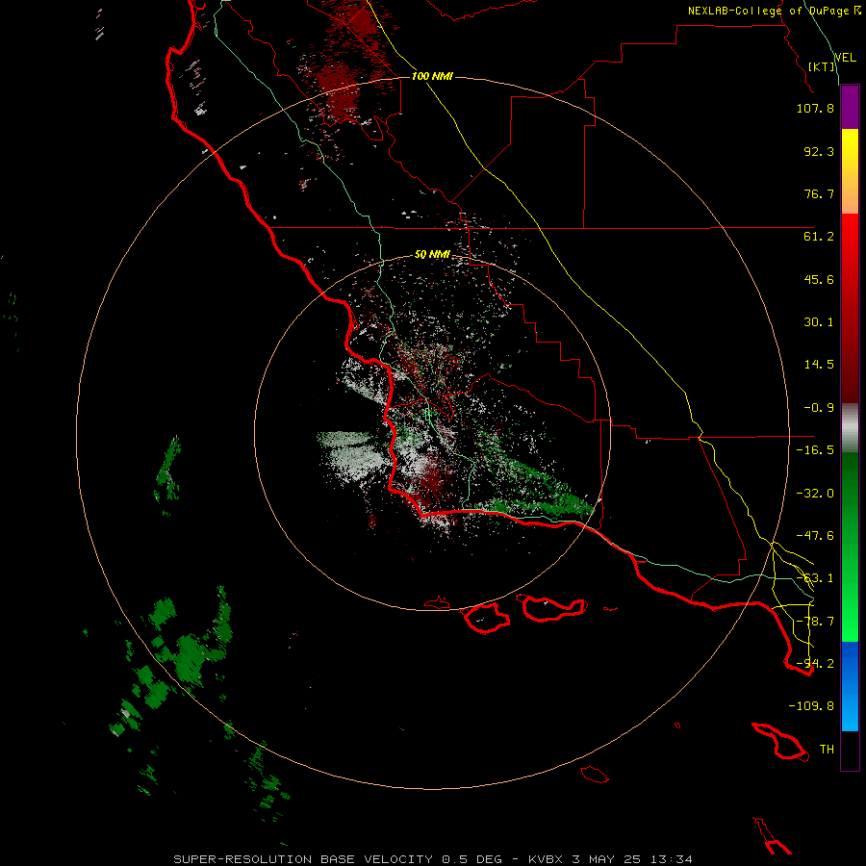Click the -16.5 legend value
This screenshot has width=866, height=866.
[815, 450]
